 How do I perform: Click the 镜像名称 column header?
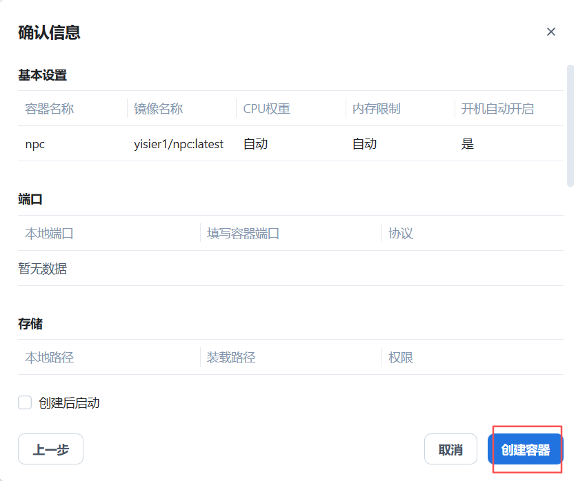(158, 109)
